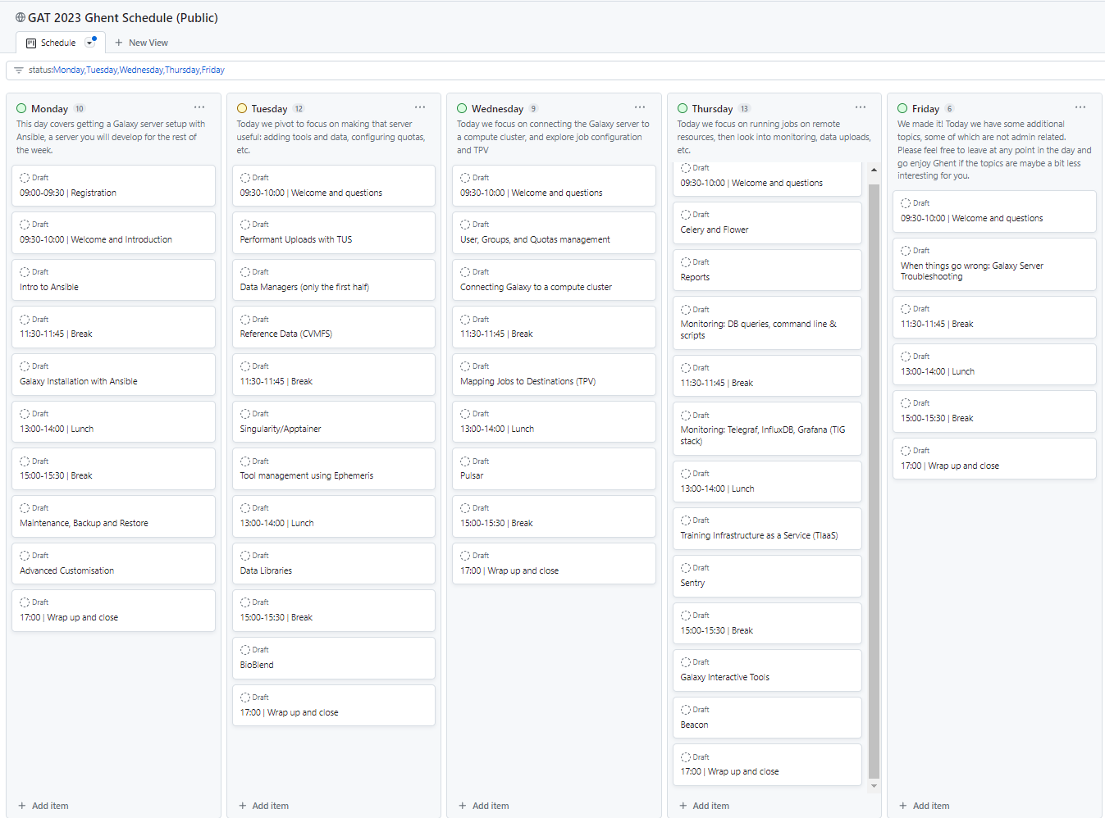Click the green status circle next to Wednesday
Viewport: 1105px width, 818px height.
click(462, 108)
